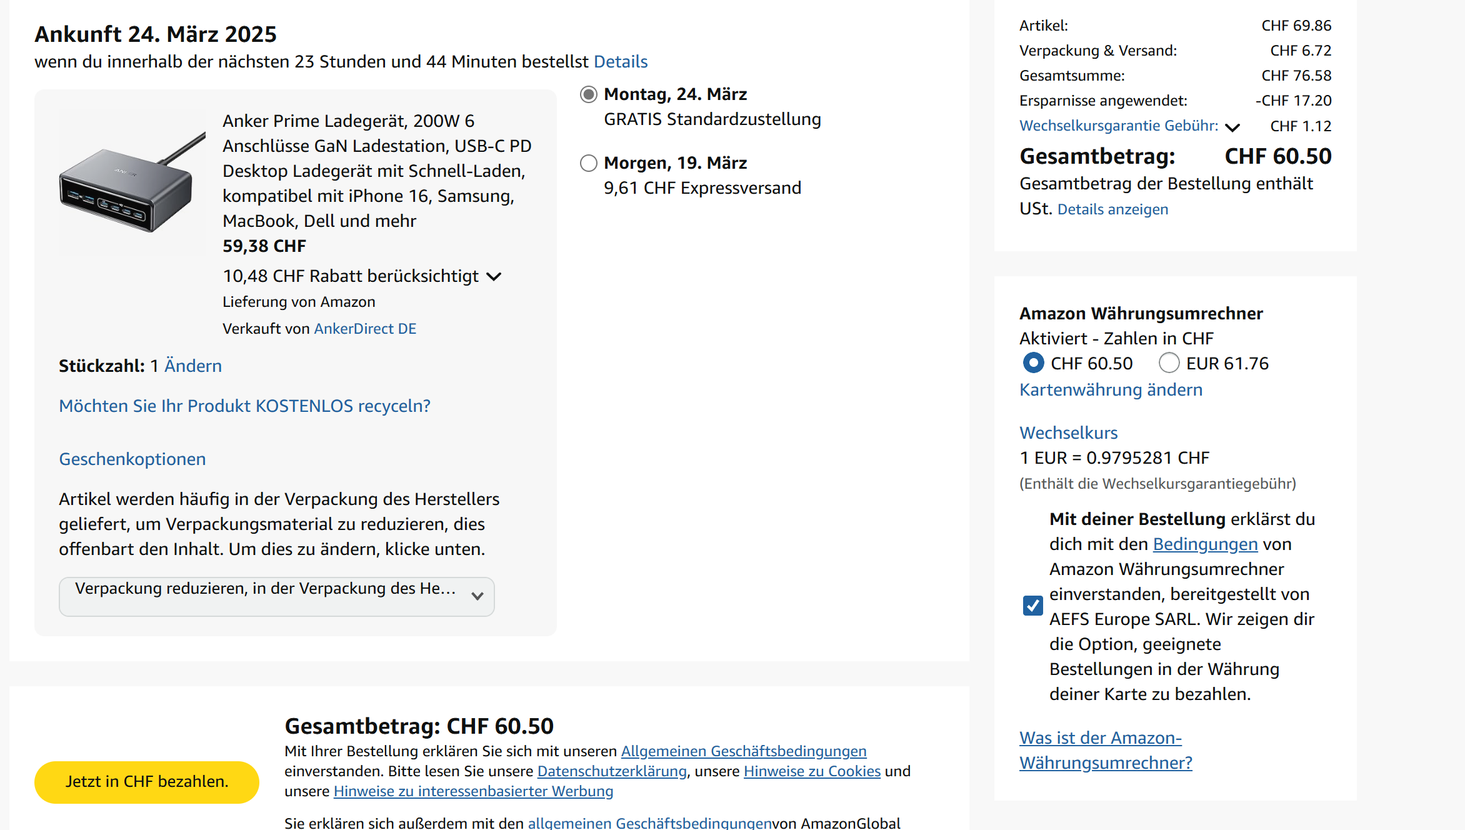
Task: Open Datenschutzerklärung link
Action: pos(611,771)
